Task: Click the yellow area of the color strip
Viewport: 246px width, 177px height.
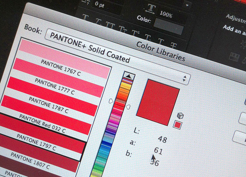Action: [x=126, y=86]
